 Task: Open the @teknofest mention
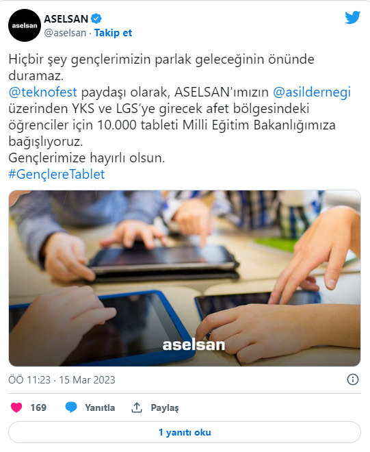click(43, 92)
